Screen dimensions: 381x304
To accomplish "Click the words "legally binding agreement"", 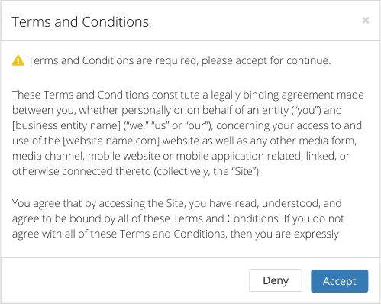I will tap(273, 95).
